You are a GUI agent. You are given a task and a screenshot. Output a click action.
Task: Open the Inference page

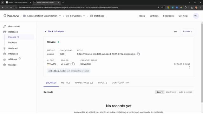13,54
